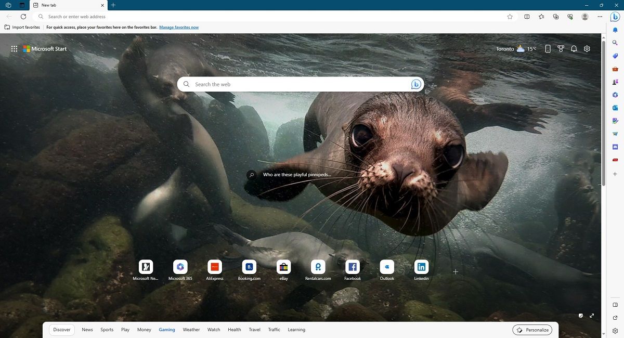Add a new item to the sidebar

pyautogui.click(x=615, y=174)
